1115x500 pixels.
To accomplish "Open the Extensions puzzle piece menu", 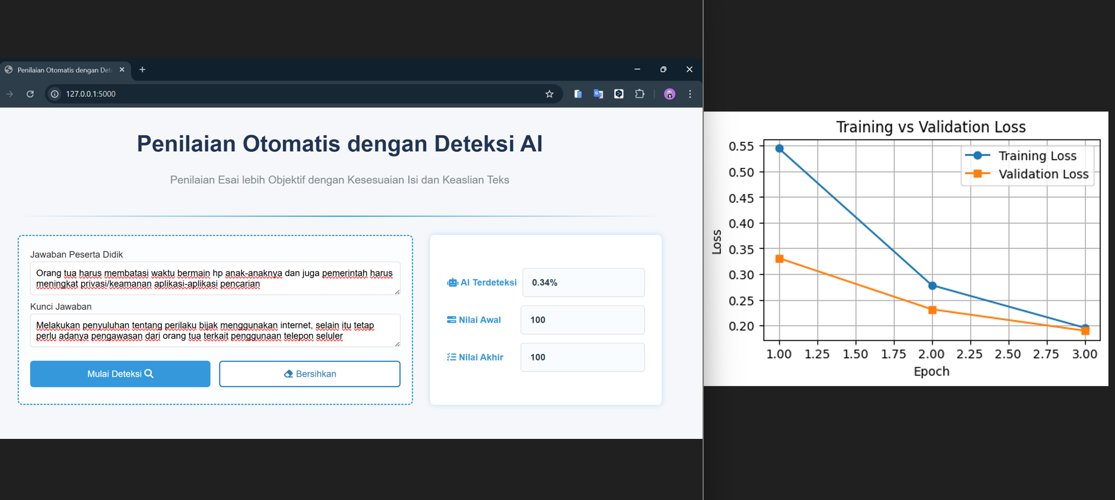I will [x=640, y=94].
